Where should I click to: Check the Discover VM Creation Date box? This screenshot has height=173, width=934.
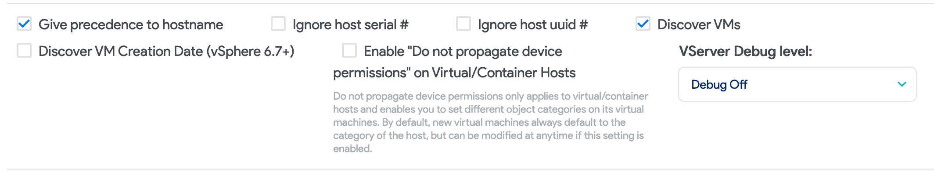coord(24,51)
